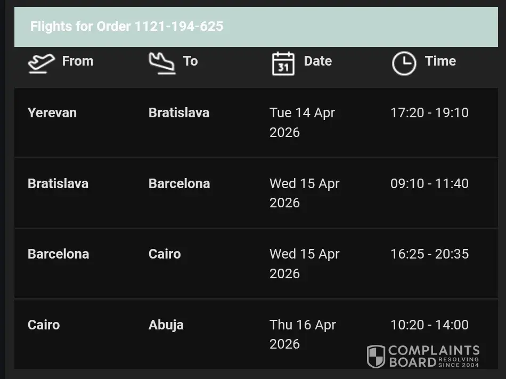
Task: Click the Thu 16 Apr 2026 date
Action: 303,334
